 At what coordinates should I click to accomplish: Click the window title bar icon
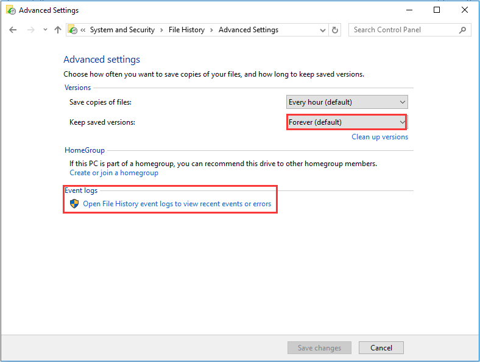(11, 10)
